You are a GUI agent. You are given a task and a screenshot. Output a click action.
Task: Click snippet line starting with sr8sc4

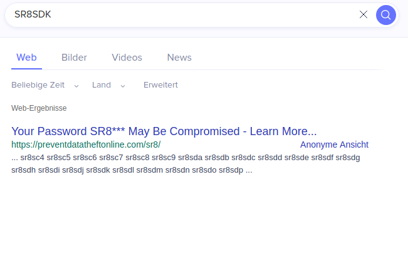click(186, 158)
